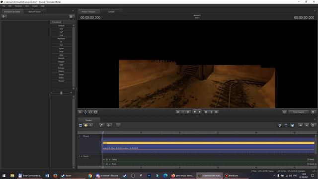Screen dimensions: 318x179
Task: Click the timeline add-clip plus icon
Action: tap(109, 125)
